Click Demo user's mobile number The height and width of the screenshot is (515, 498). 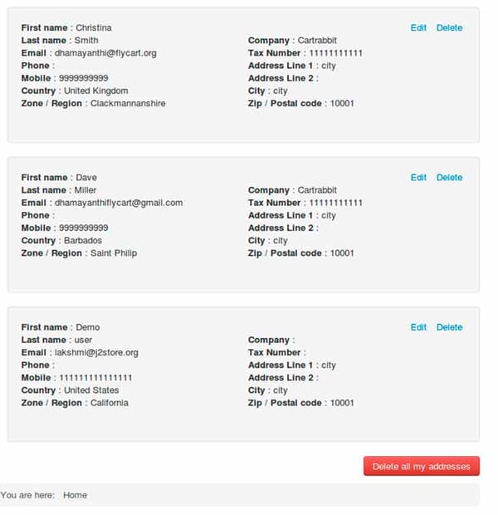point(95,378)
